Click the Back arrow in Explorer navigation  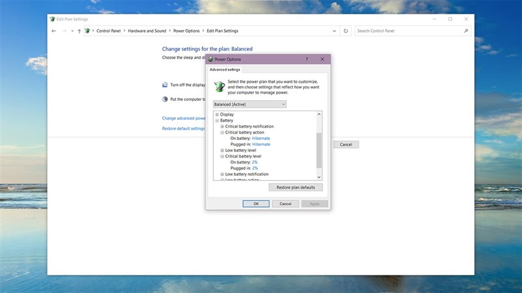[x=54, y=31]
